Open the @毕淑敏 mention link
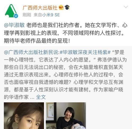The height and width of the screenshot is (129, 132). 14,25
